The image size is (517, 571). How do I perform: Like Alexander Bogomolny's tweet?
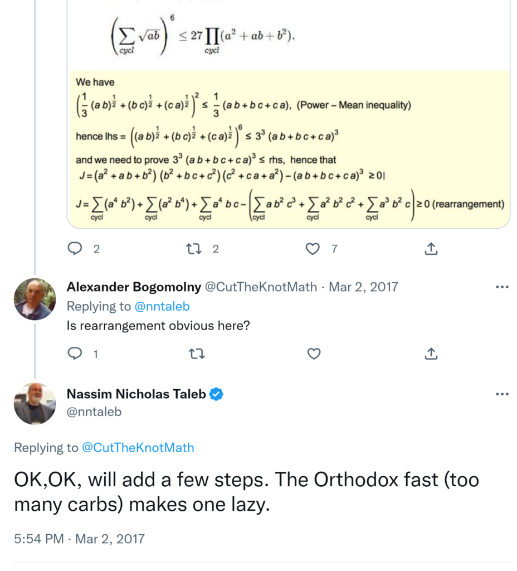pyautogui.click(x=314, y=354)
